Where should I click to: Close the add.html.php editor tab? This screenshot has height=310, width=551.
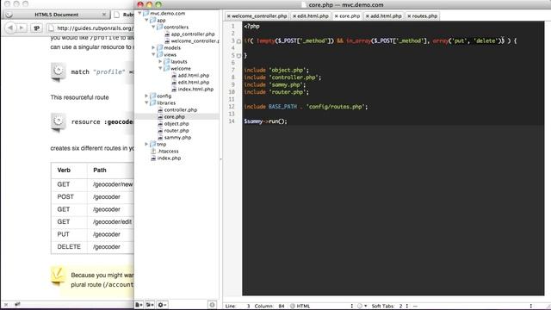coord(368,16)
